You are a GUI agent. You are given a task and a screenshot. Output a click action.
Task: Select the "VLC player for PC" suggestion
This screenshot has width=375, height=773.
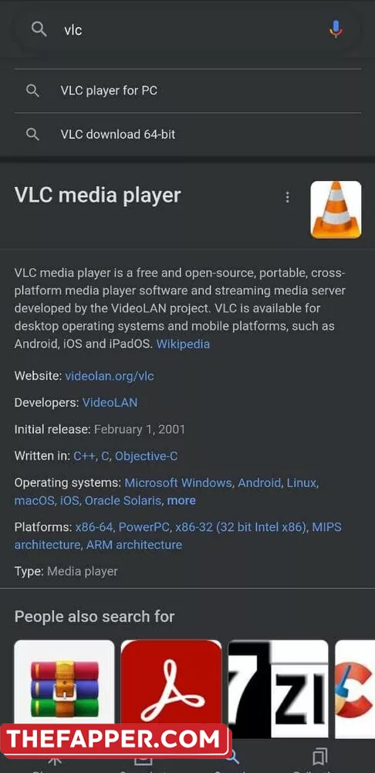coord(187,90)
